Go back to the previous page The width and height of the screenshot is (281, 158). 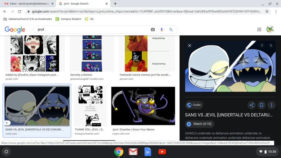pos(5,12)
